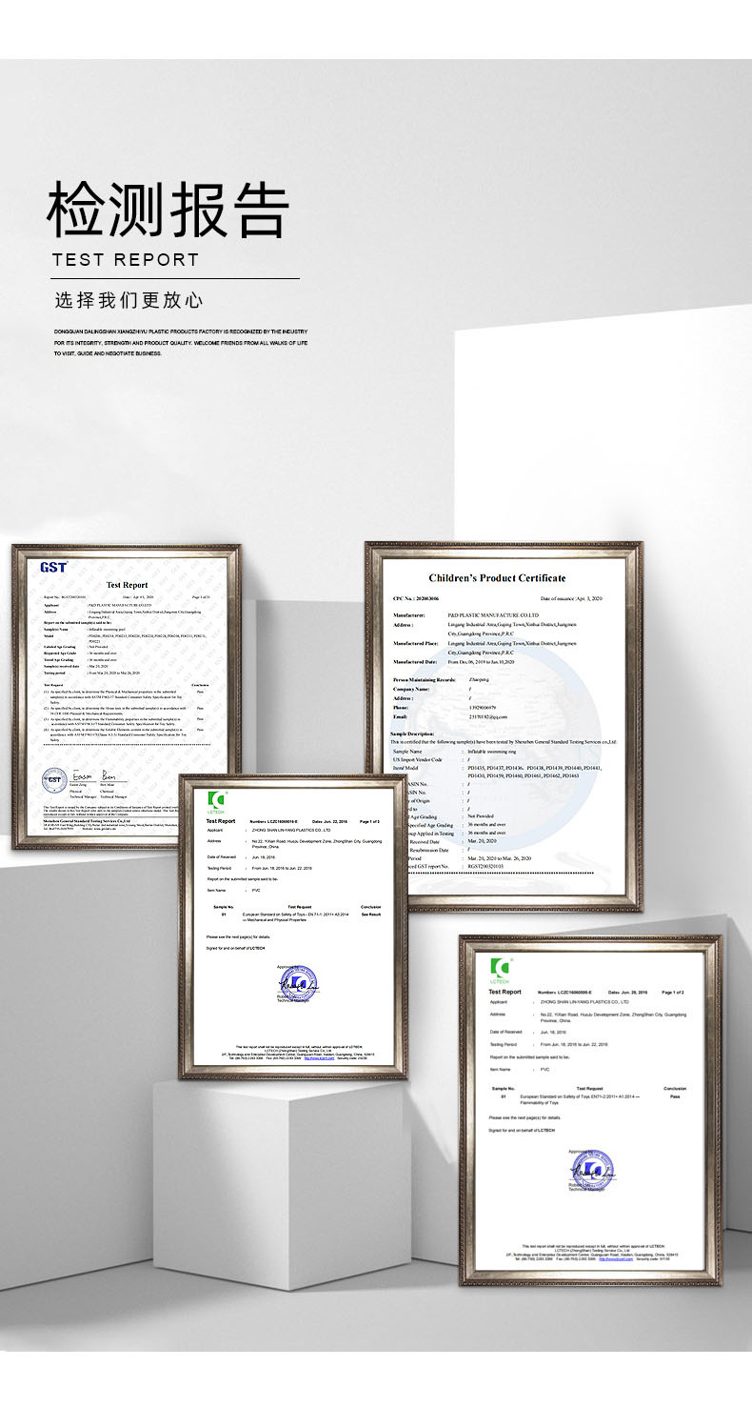Select the slogan "选择我们更放心"
The image size is (752, 1407).
click(129, 300)
